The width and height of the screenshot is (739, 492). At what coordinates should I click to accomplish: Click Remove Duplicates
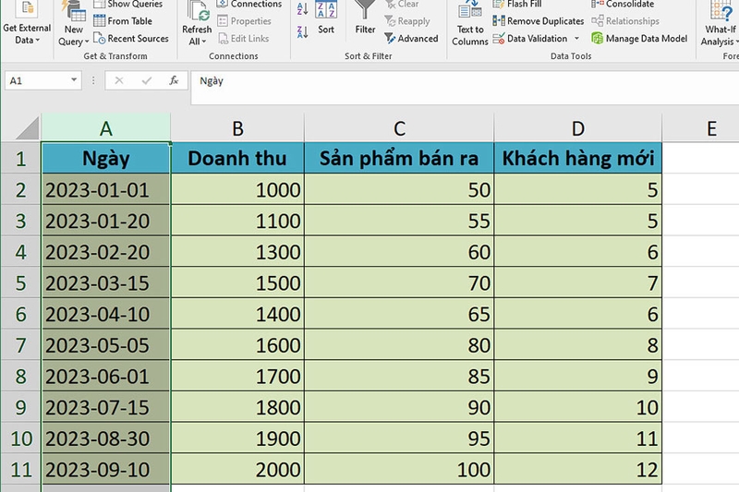(538, 21)
